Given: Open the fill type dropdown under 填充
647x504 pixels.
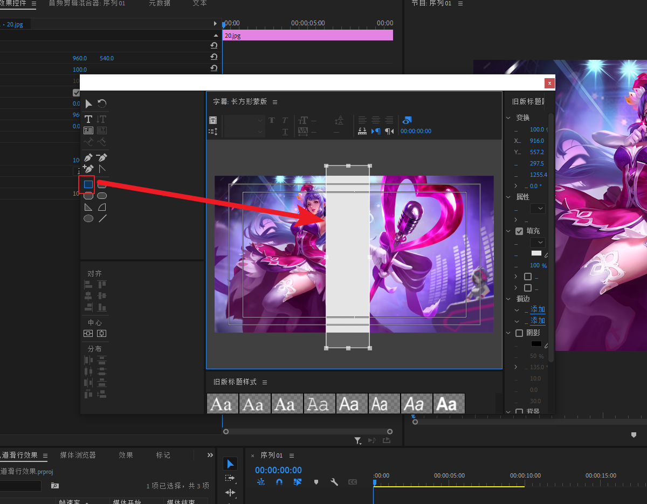Looking at the screenshot, I should tap(538, 243).
